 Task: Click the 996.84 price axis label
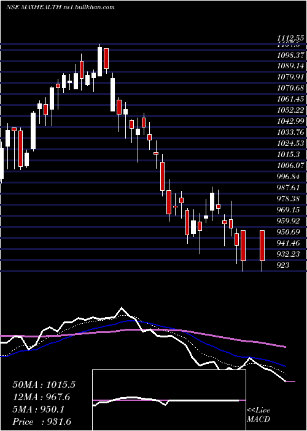(289, 177)
